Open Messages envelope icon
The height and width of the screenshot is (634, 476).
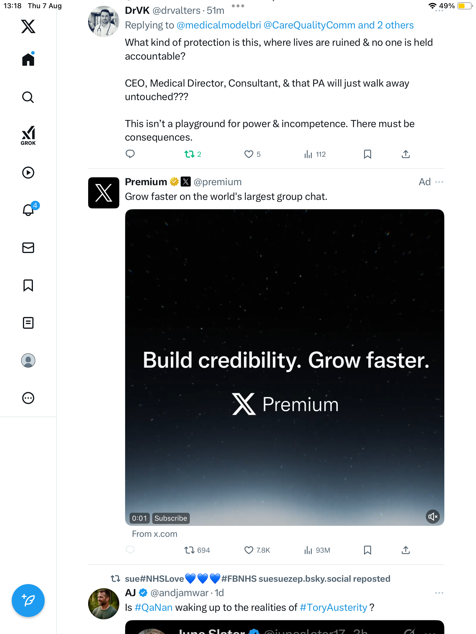pyautogui.click(x=28, y=248)
